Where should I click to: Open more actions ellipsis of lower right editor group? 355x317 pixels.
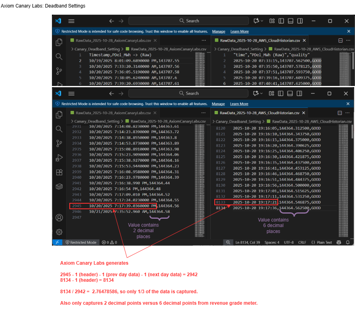pyautogui.click(x=347, y=113)
